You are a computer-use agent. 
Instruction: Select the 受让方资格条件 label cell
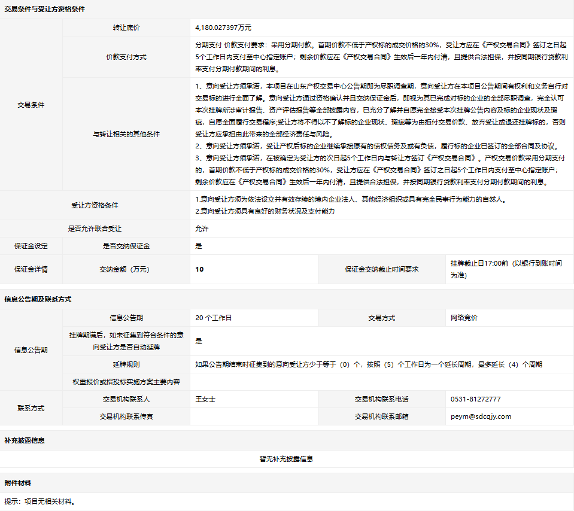pyautogui.click(x=95, y=205)
